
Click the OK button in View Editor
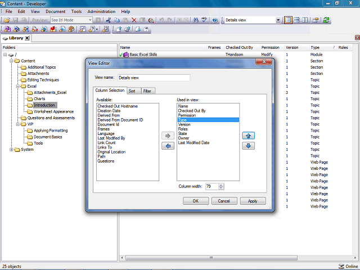tap(196, 201)
